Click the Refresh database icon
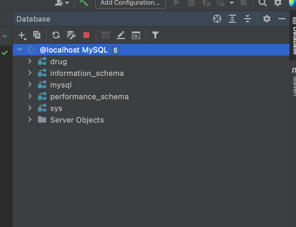The width and height of the screenshot is (296, 227). [56, 35]
